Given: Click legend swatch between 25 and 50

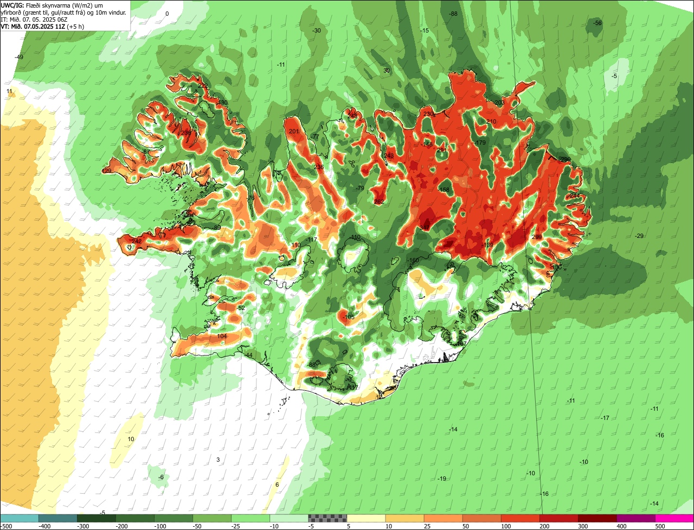Looking at the screenshot, I should 443,518.
